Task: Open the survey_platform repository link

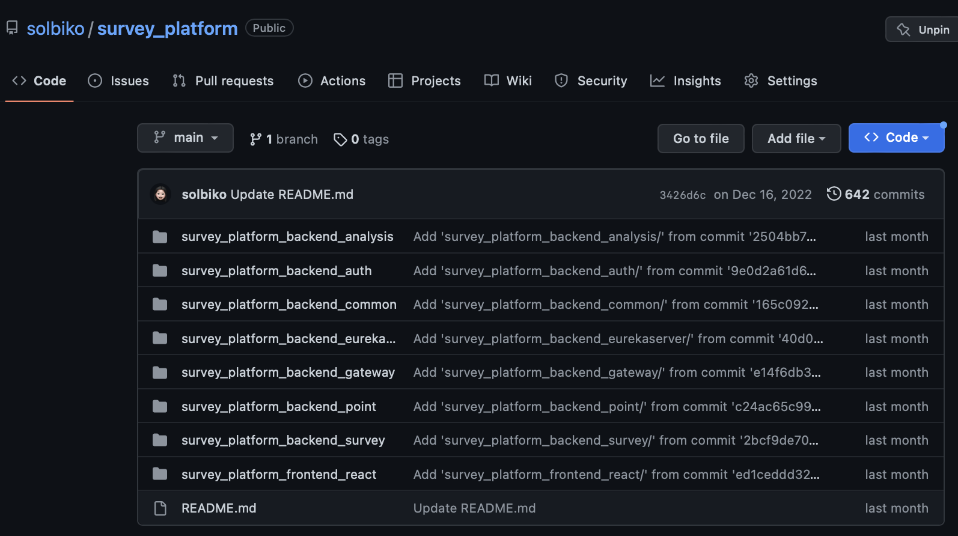Action: point(167,29)
